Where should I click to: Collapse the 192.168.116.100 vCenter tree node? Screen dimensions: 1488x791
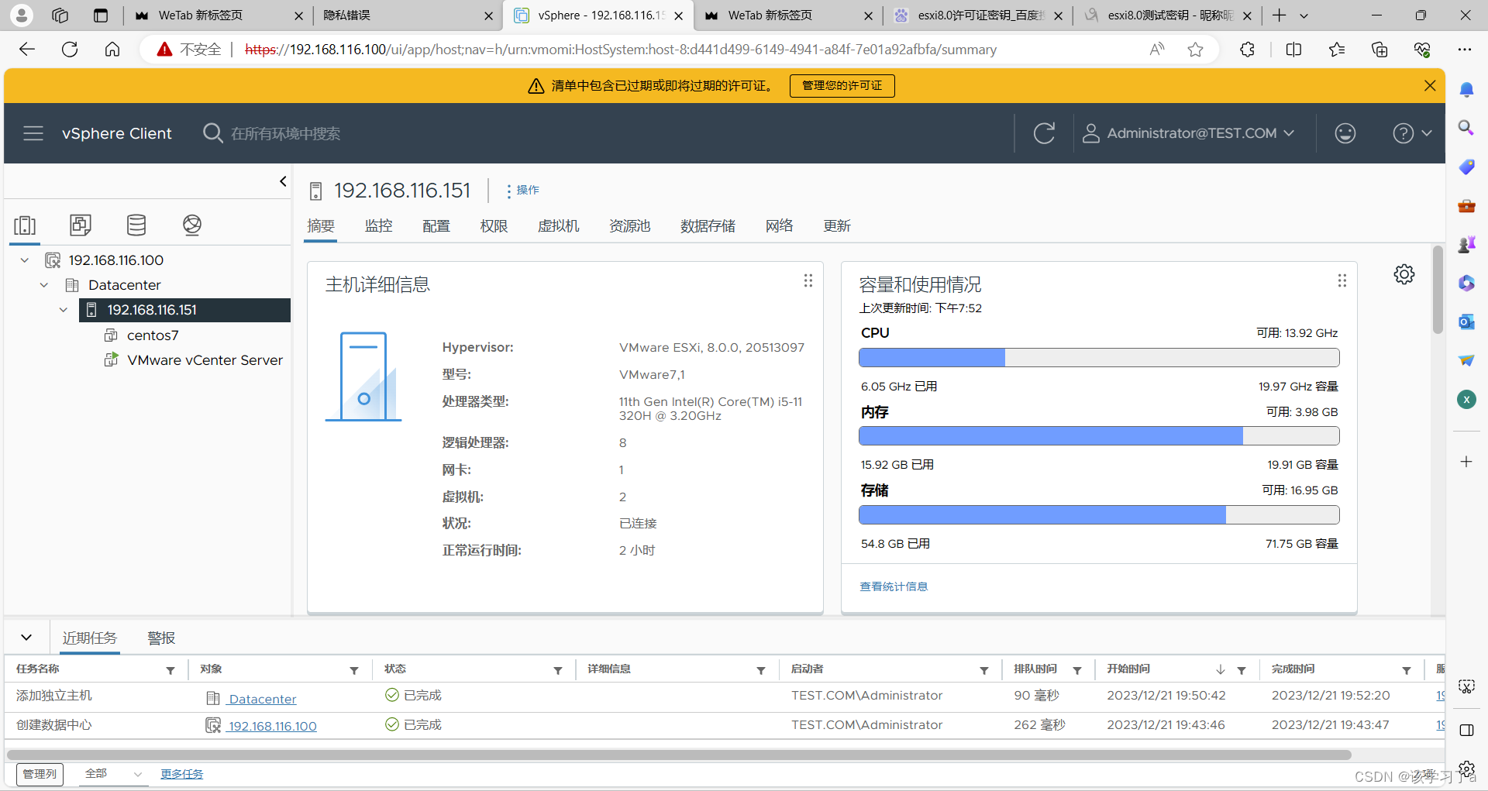pos(25,260)
